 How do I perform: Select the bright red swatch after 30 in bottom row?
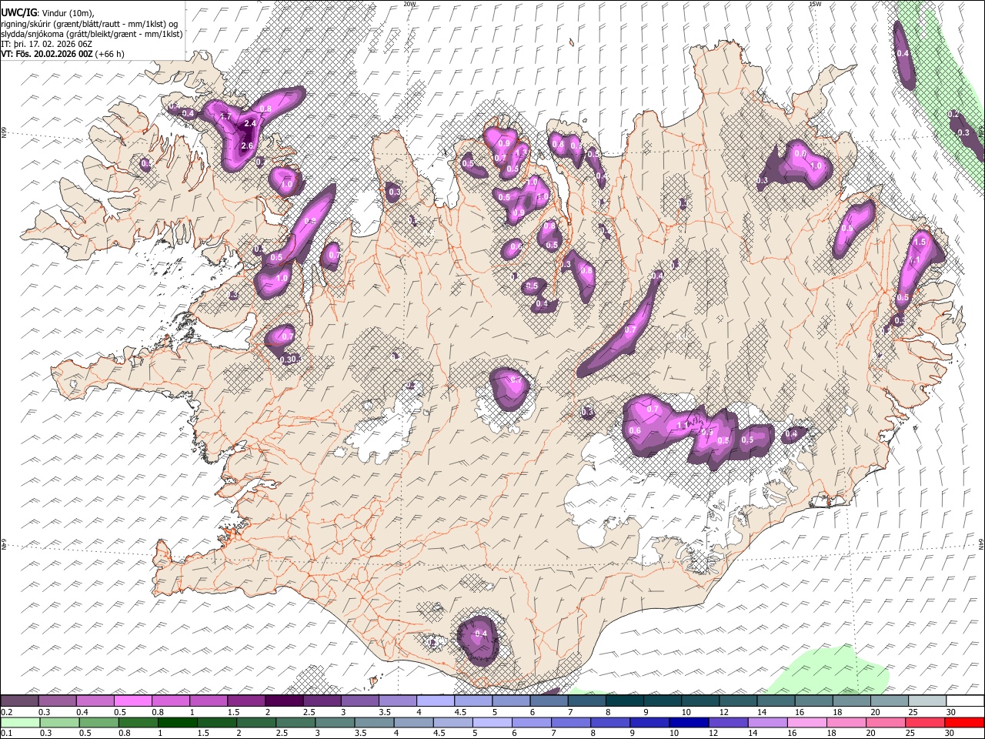[963, 722]
